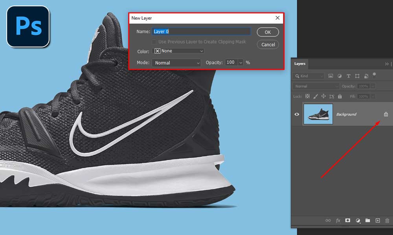Screen dimensions: 393x235
Task: Click the Link layers icon
Action: [328, 221]
